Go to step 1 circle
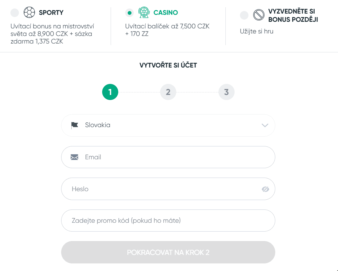The height and width of the screenshot is (271, 338). [x=110, y=92]
